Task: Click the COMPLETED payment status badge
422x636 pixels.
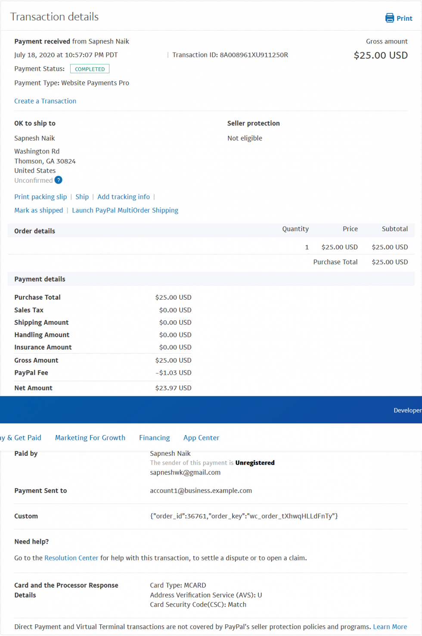Action: point(89,68)
